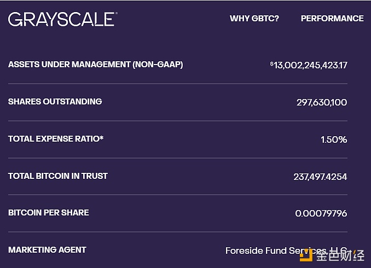The height and width of the screenshot is (268, 371).
Task: Select the Bitcoin Per Share label
Action: coord(49,212)
